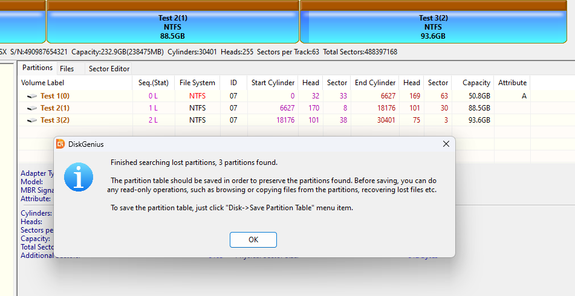Click Total Sectors:488397168 in disk info line
575x296 pixels.
pyautogui.click(x=360, y=52)
